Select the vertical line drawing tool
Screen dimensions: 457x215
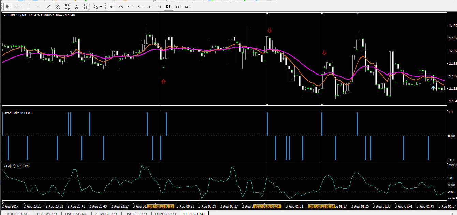29,7
